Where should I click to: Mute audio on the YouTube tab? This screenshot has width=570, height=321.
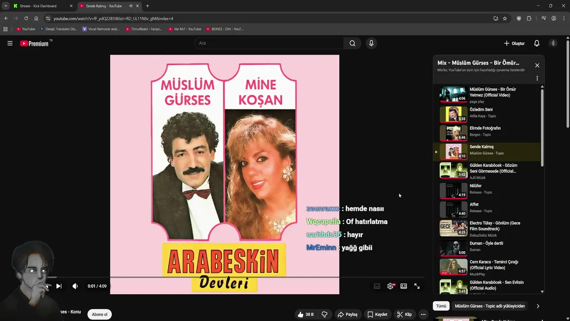tap(130, 6)
